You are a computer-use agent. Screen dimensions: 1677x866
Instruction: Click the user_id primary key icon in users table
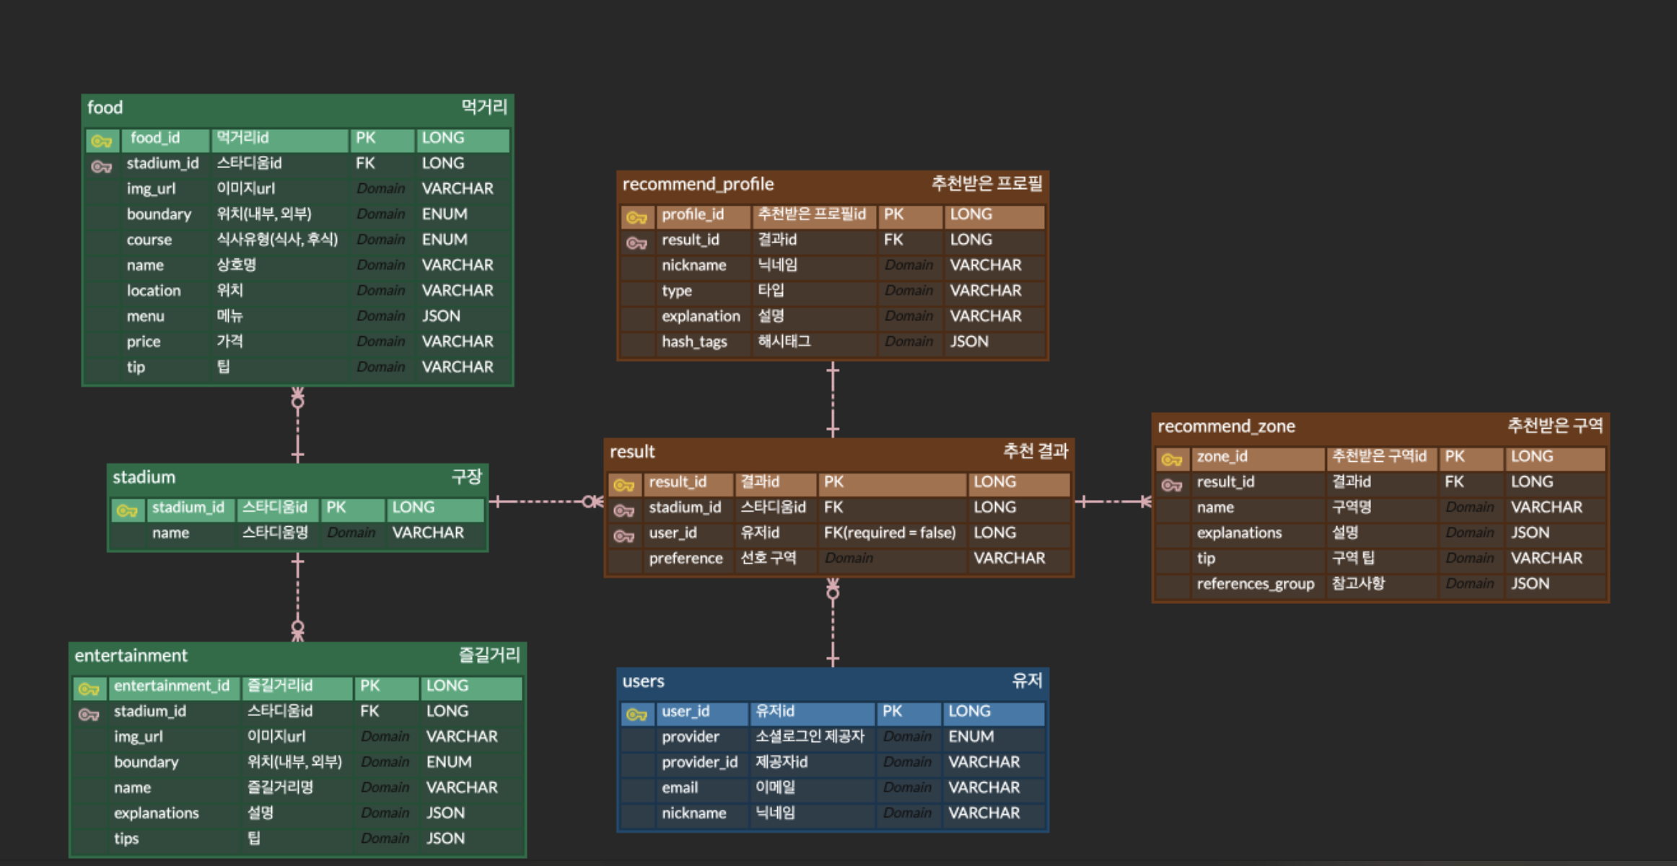[636, 714]
